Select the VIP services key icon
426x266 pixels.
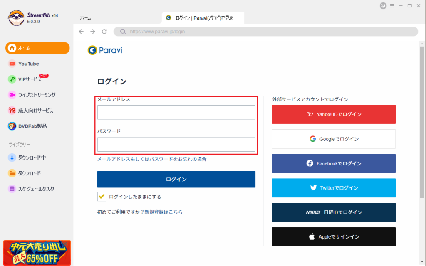tap(12, 79)
